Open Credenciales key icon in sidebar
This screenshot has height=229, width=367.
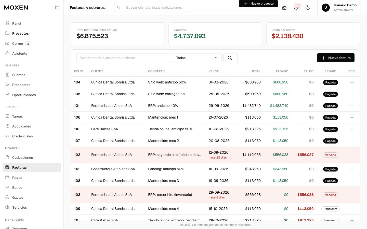pyautogui.click(x=7, y=136)
